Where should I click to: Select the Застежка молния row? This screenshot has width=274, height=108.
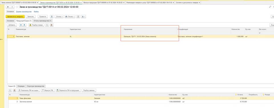coord(141,101)
